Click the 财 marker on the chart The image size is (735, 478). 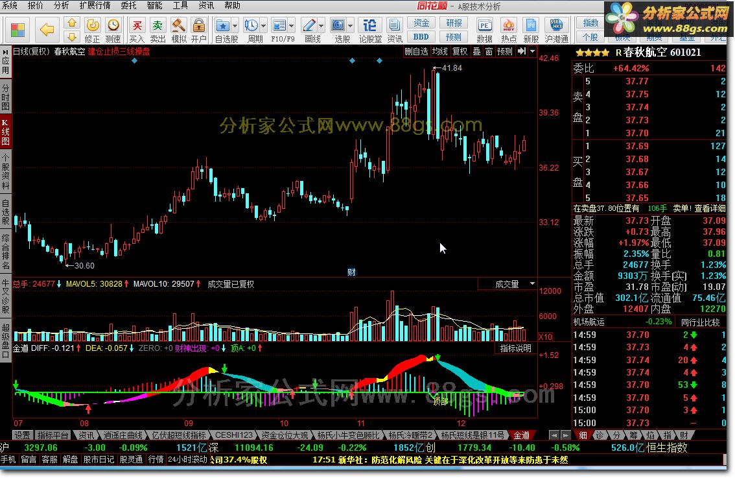click(x=351, y=272)
